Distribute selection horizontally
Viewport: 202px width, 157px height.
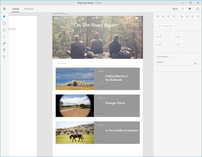(198, 17)
